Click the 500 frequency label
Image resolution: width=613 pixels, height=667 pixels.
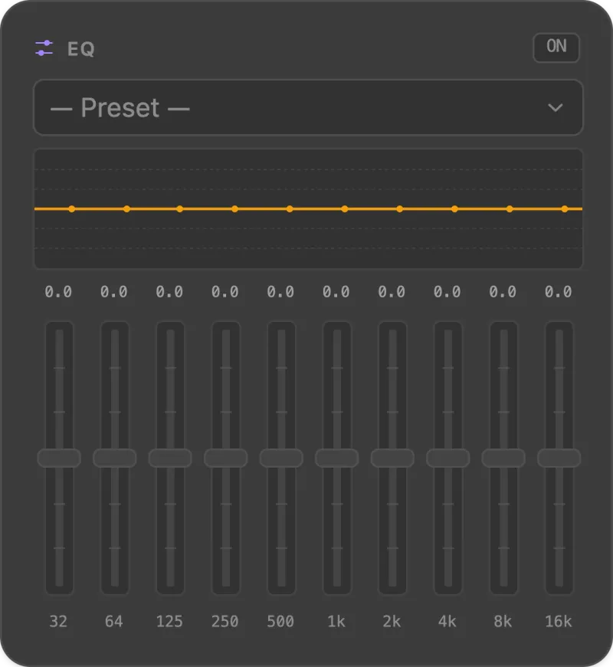click(280, 622)
